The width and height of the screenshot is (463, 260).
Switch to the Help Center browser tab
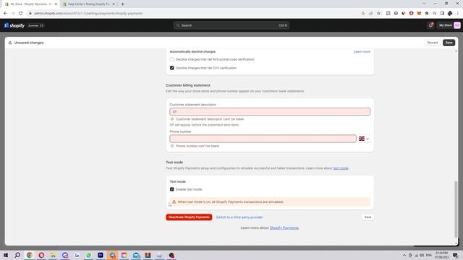pos(88,4)
